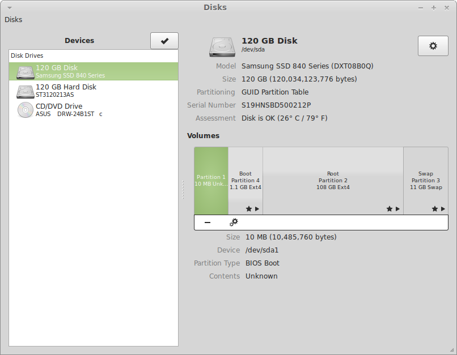Select Boot Partition 4 1.1 GB Ext4

coord(246,181)
